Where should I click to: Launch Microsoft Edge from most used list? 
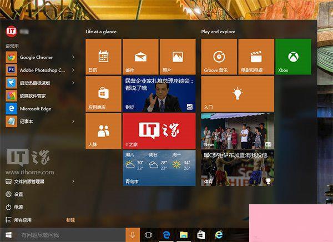pos(40,109)
